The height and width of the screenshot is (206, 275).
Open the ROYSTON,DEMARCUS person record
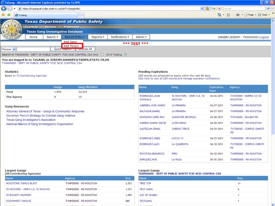[152, 154]
